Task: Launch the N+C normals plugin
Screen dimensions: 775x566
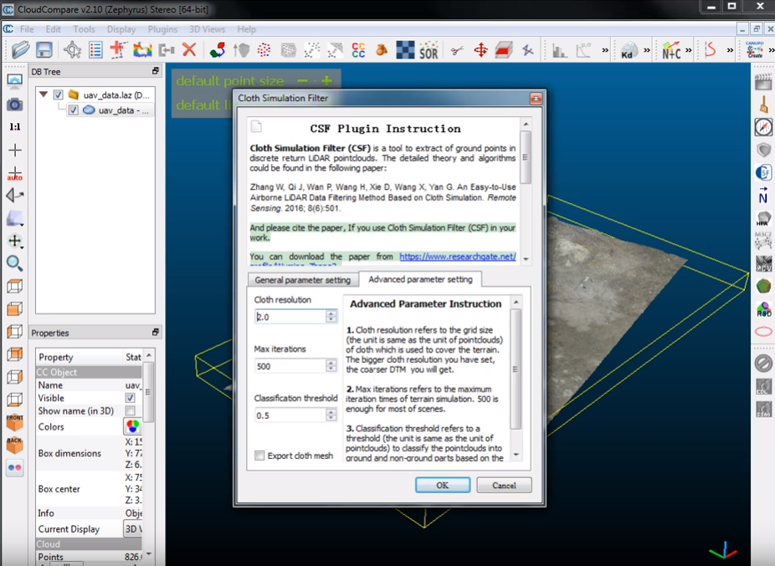Action: [x=671, y=50]
